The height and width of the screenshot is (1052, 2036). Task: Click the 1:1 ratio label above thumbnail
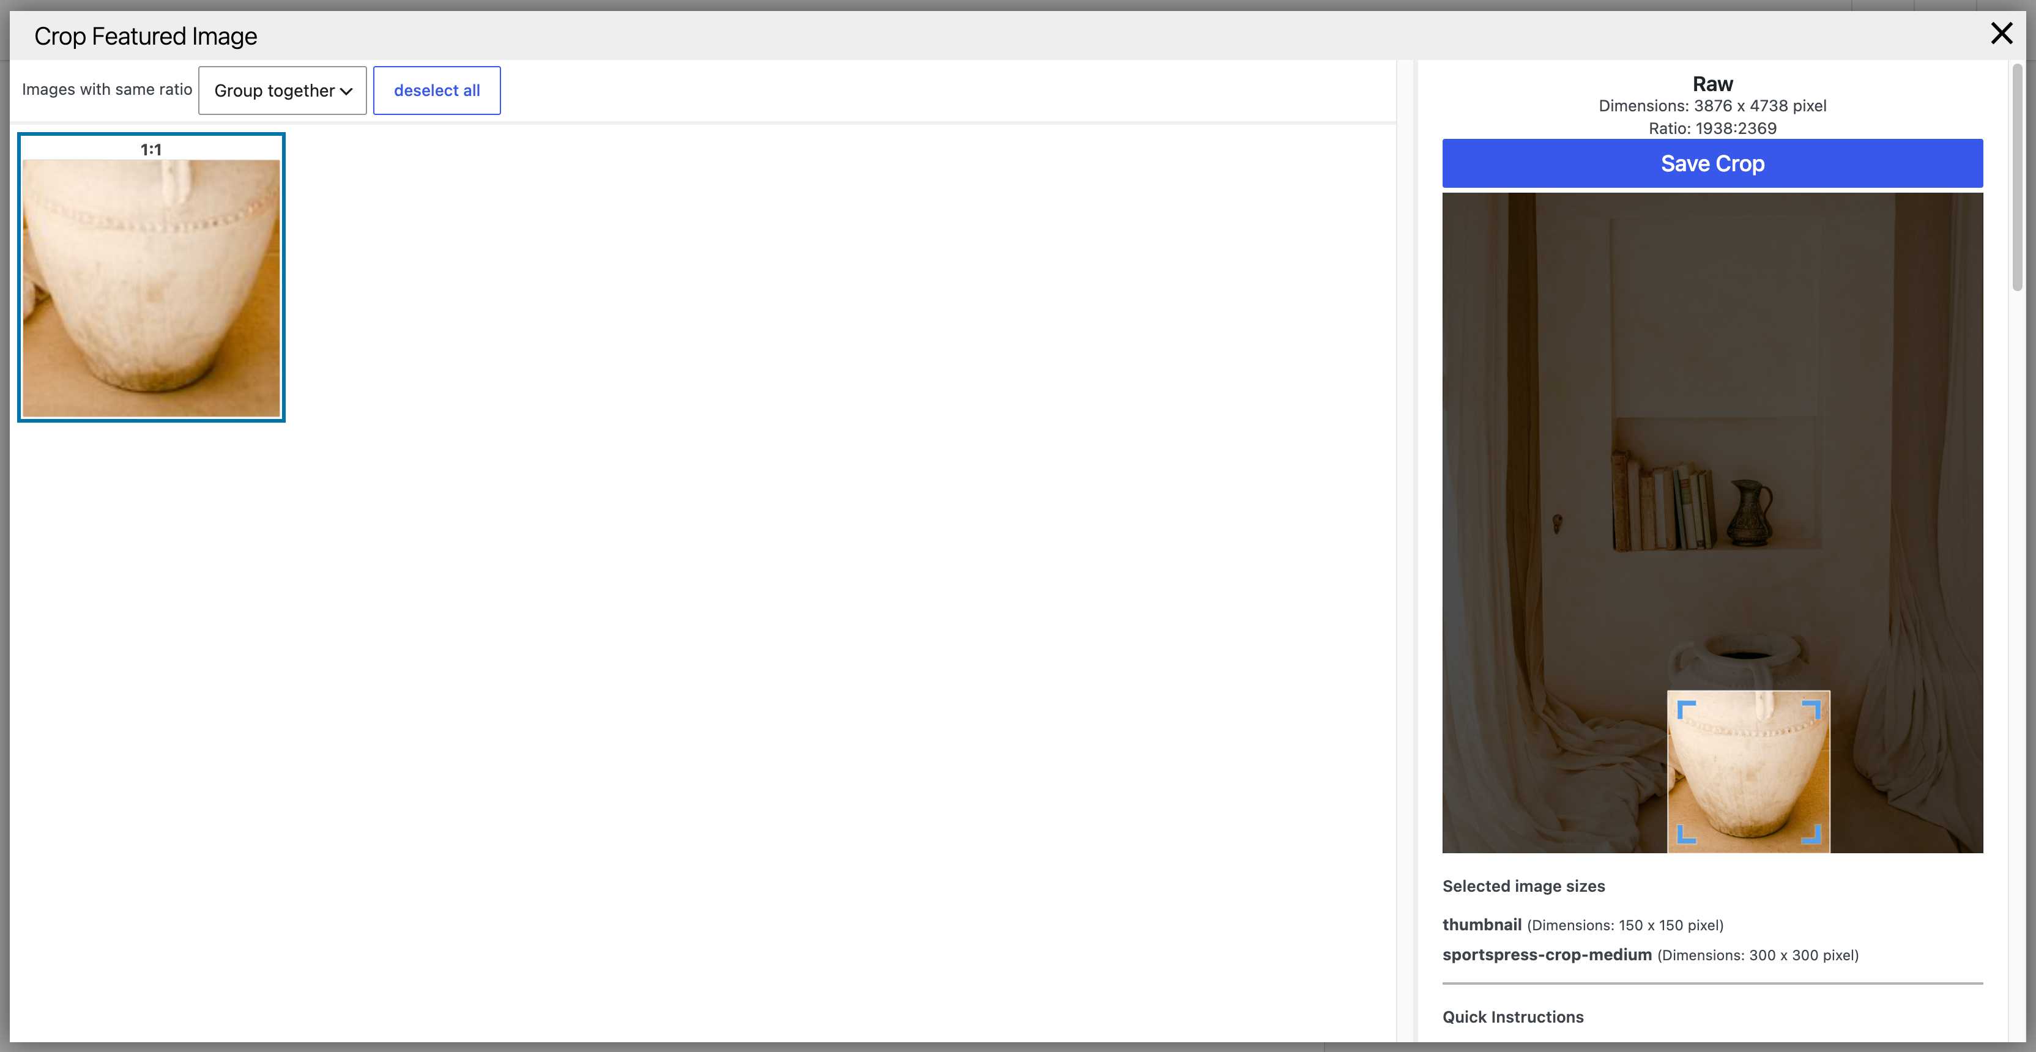click(x=151, y=149)
